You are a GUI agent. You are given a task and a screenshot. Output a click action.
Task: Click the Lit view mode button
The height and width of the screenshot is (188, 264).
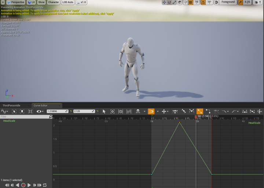31,2
